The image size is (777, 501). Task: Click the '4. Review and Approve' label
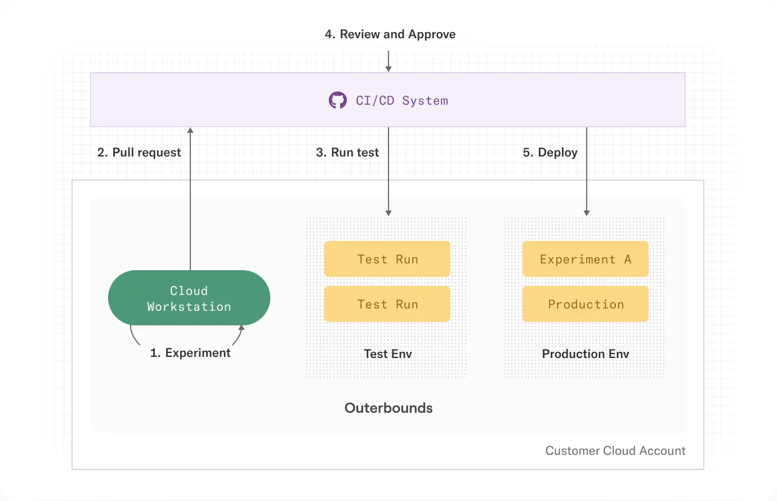pos(390,34)
